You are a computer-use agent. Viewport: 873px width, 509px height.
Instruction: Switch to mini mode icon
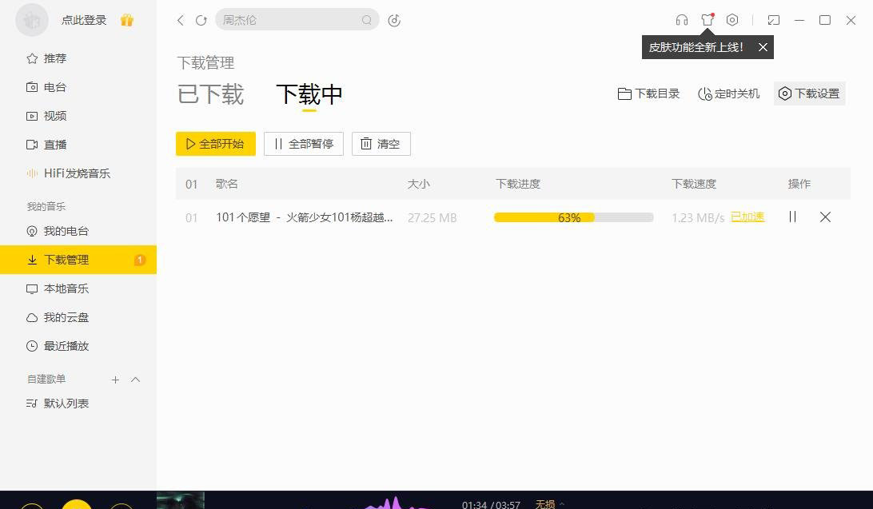coord(773,20)
